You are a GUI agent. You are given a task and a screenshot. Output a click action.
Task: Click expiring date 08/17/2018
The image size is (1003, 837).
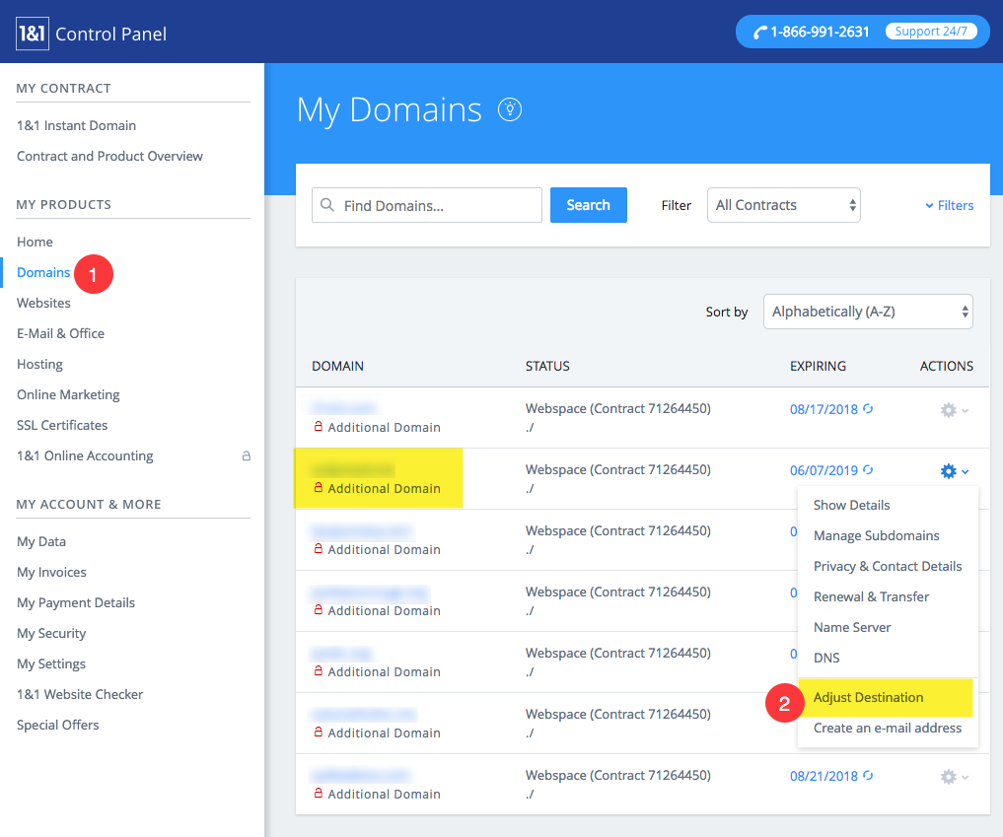[824, 410]
